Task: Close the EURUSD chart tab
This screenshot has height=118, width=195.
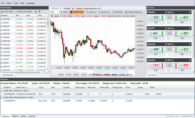Action: pyautogui.click(x=61, y=8)
